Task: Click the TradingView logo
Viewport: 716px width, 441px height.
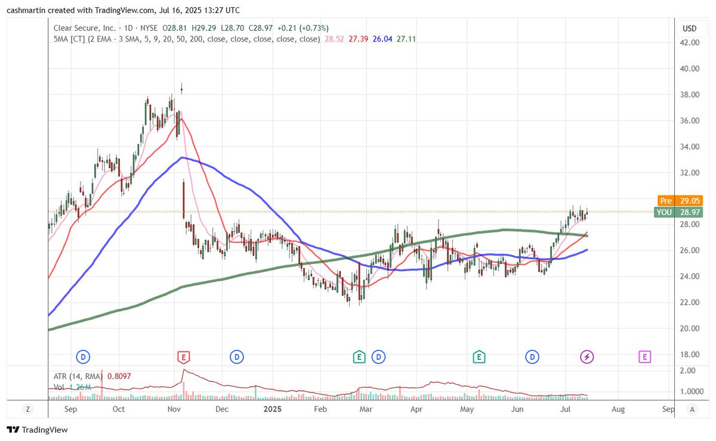Action: pos(37,430)
